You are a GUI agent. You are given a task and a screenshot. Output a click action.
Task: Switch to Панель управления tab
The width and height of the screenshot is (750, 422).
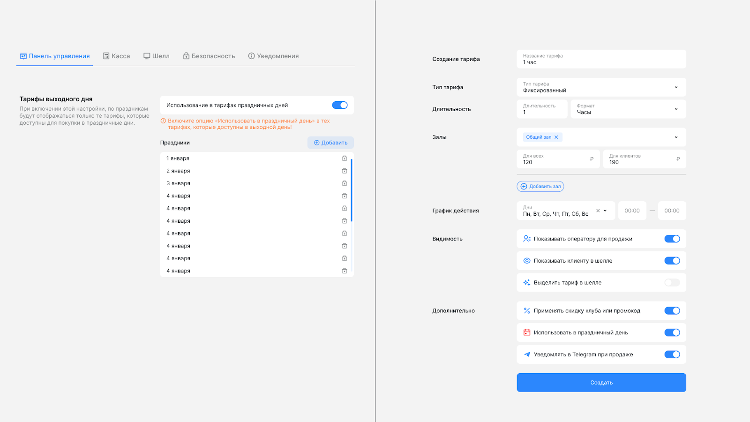tap(54, 56)
